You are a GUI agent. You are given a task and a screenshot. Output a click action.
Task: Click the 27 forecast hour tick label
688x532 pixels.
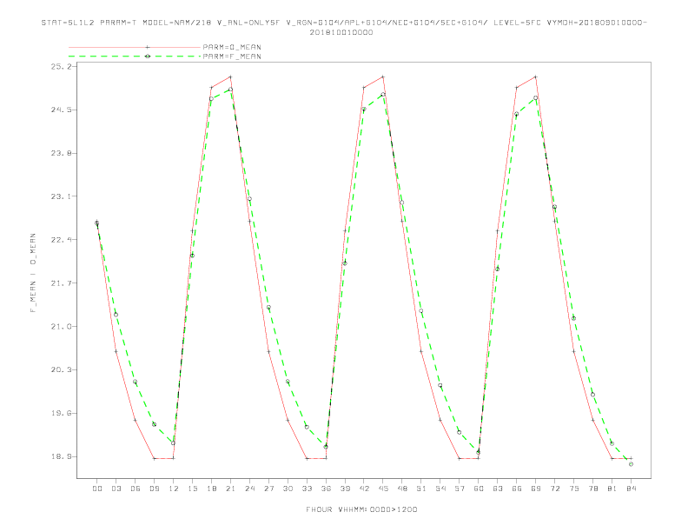268,489
